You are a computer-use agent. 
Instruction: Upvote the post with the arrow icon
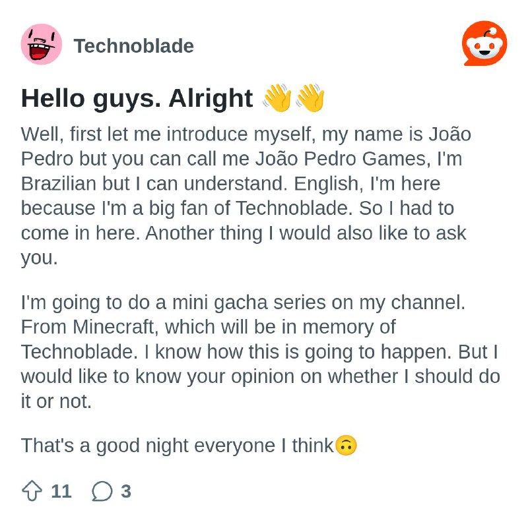pyautogui.click(x=32, y=490)
